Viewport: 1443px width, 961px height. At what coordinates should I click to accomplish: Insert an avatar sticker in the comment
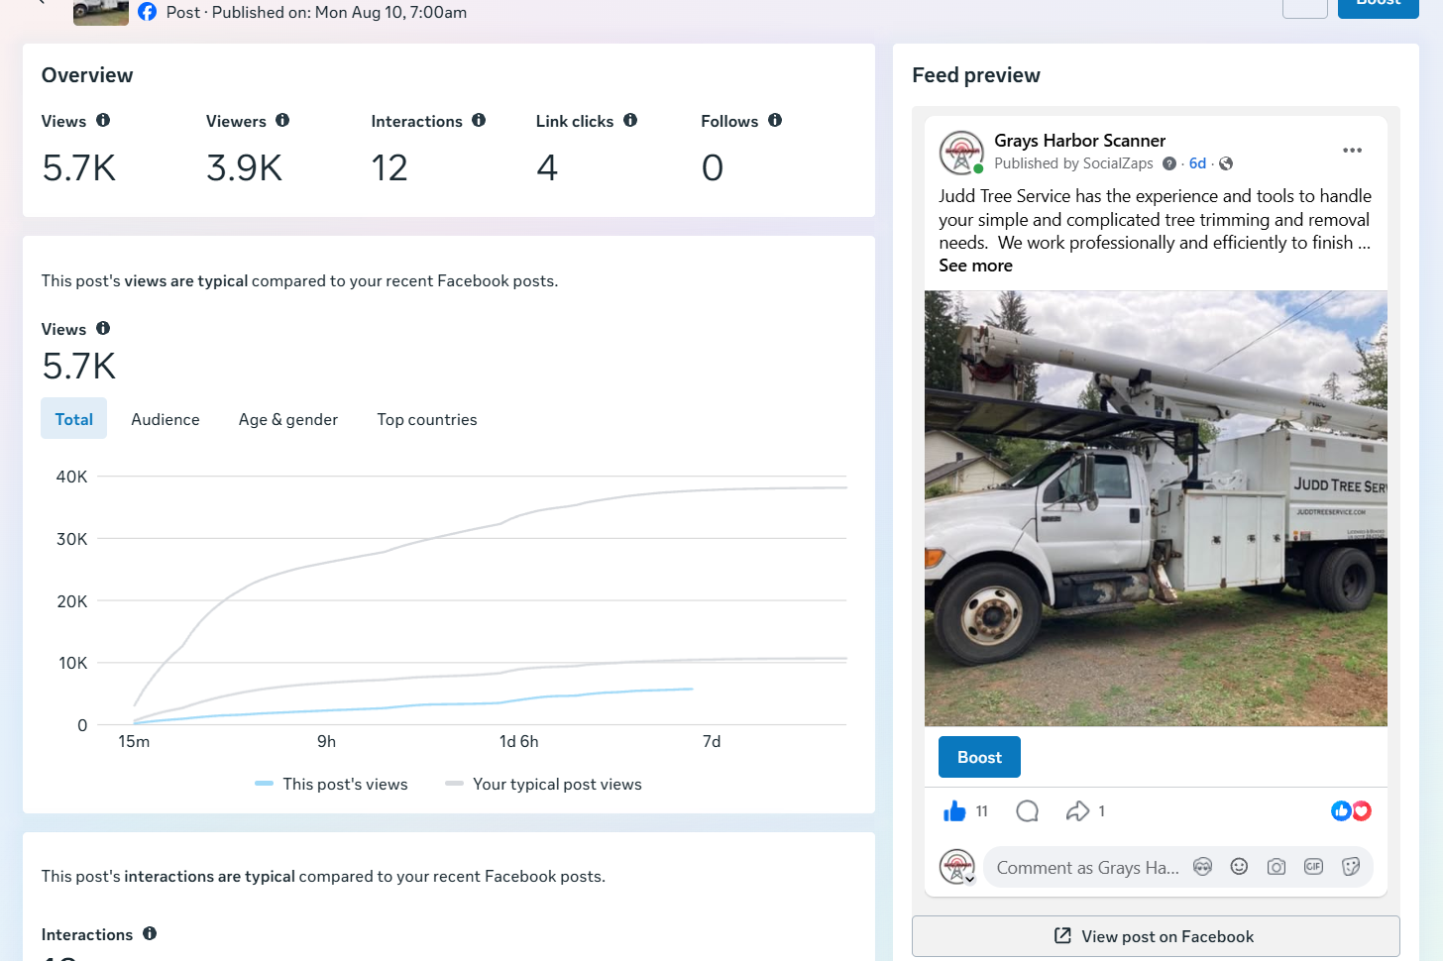coord(1202,867)
